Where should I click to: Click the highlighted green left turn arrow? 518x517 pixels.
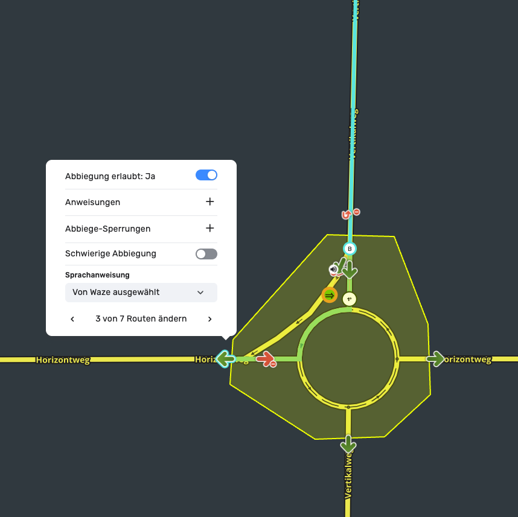[x=225, y=360]
